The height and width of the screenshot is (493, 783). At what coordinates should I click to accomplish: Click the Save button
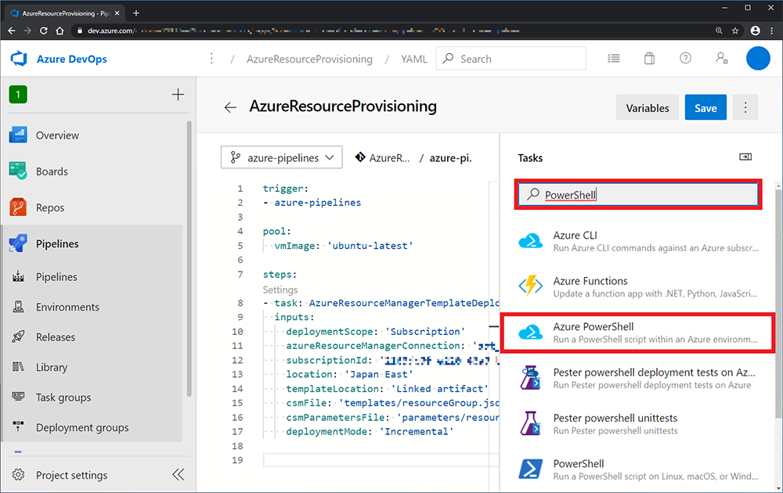tap(705, 108)
